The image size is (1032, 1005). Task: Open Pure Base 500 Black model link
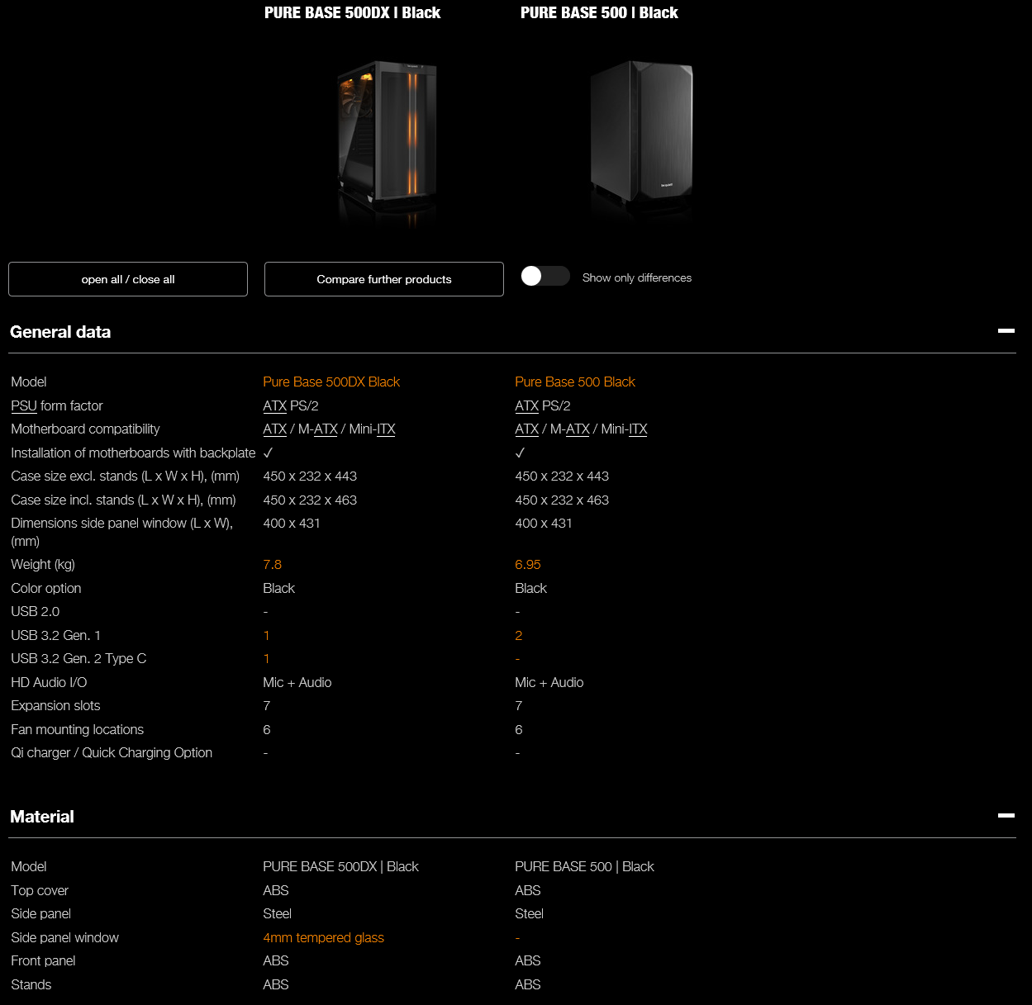click(575, 382)
